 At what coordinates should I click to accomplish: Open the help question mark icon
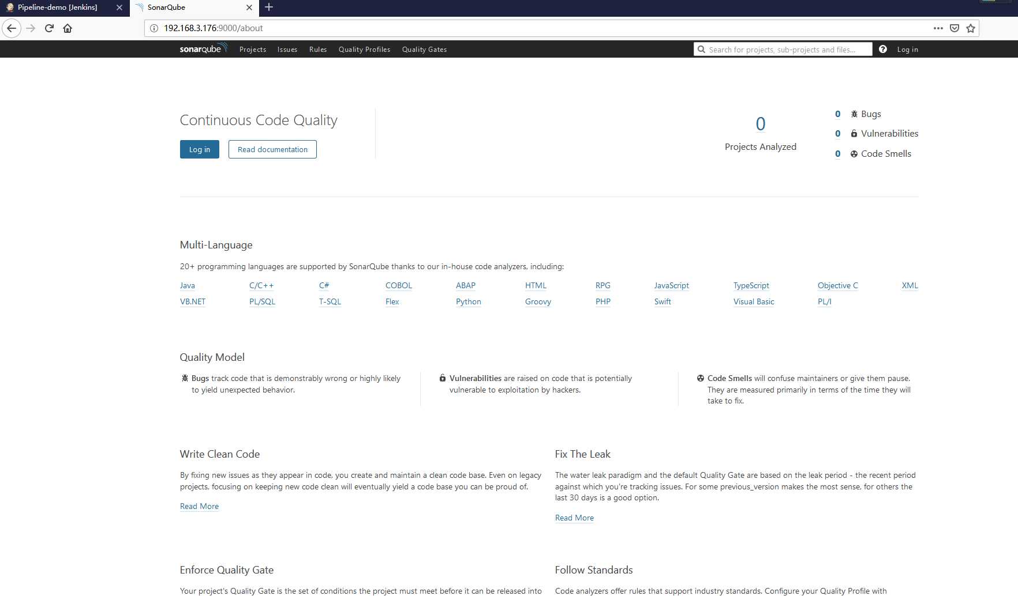coord(883,49)
